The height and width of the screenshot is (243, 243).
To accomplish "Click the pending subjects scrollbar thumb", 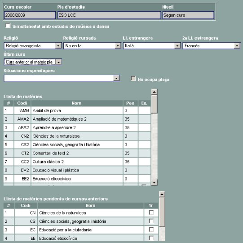I will (162, 212).
